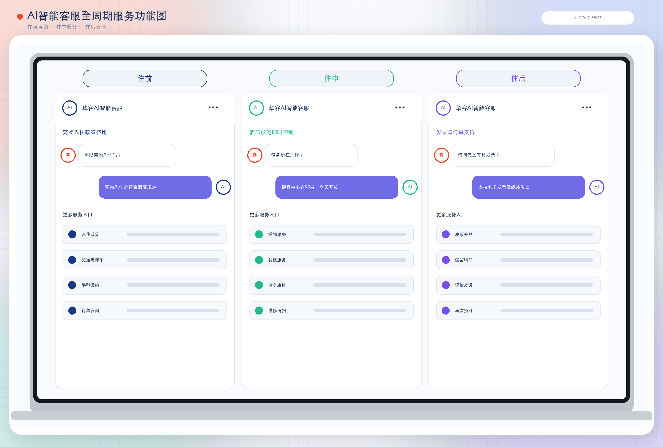Select the 住后 stage tab
This screenshot has width=663, height=447.
pos(518,79)
